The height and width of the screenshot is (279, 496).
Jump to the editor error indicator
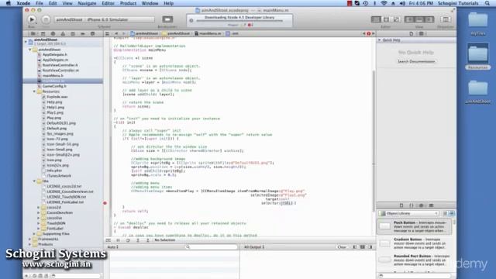click(x=369, y=33)
